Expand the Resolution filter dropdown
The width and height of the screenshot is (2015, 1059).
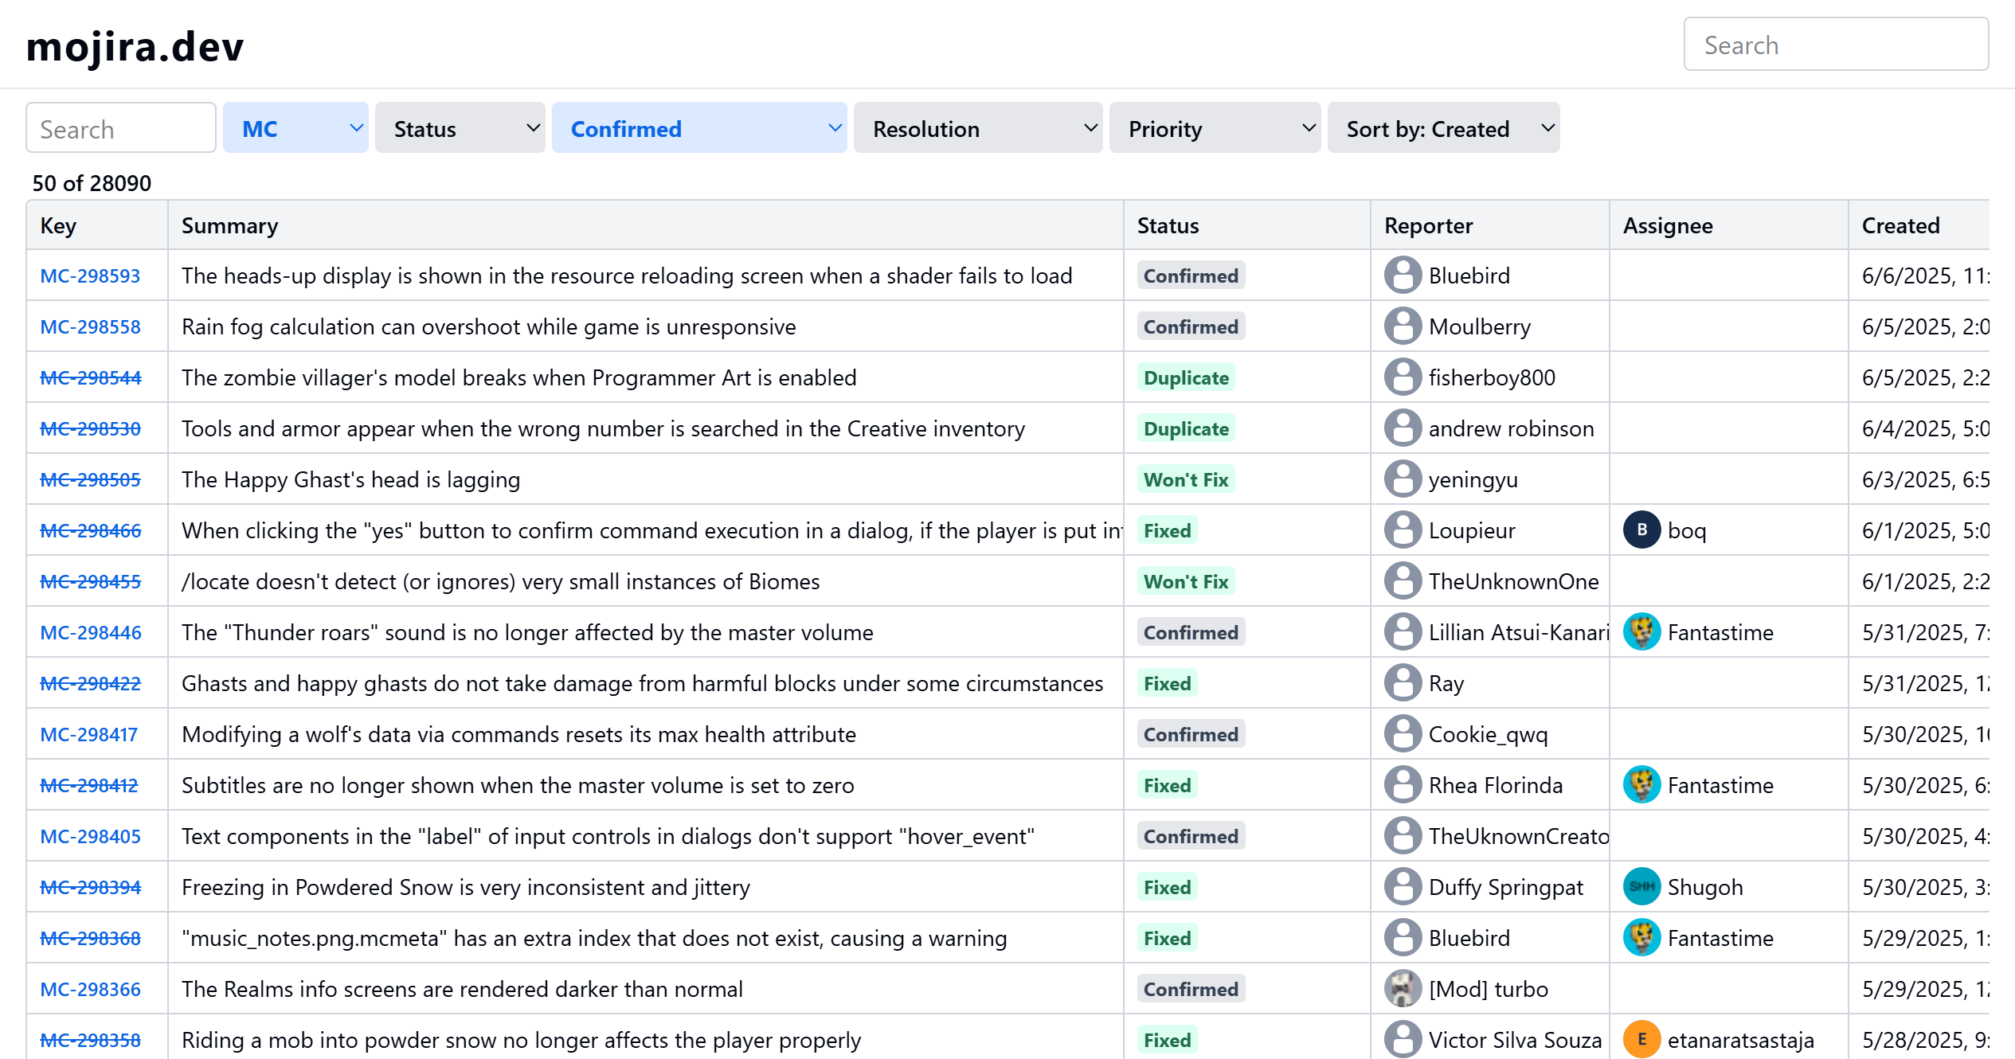(977, 128)
